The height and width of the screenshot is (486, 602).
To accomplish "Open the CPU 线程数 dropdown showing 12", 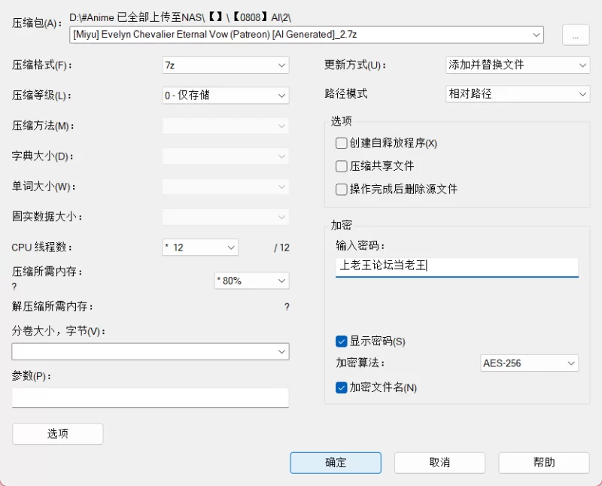I will 200,248.
